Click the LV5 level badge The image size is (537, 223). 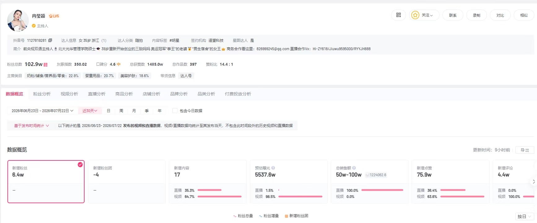(x=54, y=16)
